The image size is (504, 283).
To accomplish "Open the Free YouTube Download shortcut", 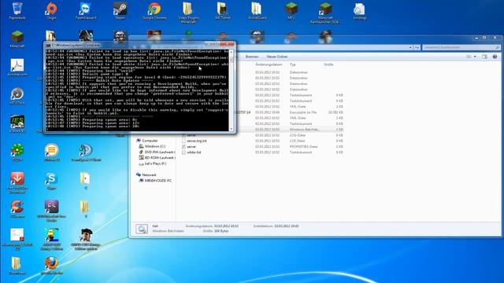I will coord(17,182).
